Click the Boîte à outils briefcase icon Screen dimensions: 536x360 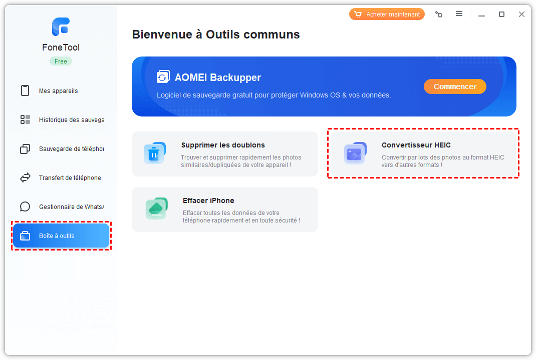(x=25, y=236)
